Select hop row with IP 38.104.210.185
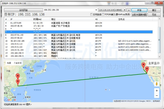 (79, 41)
